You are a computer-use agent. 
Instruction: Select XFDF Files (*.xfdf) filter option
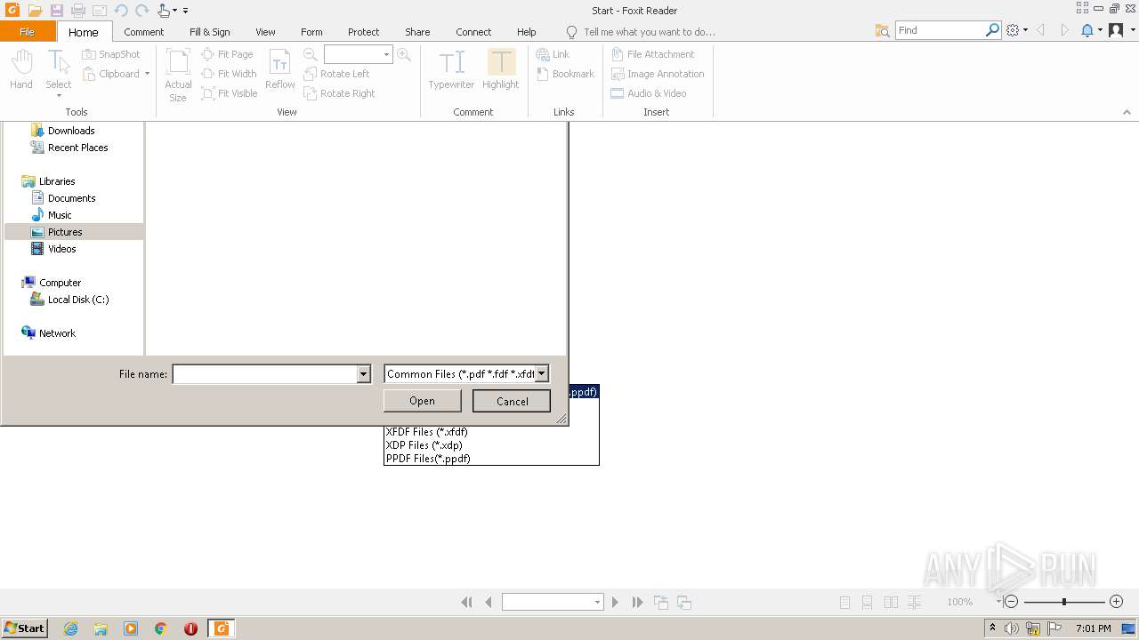coord(491,432)
